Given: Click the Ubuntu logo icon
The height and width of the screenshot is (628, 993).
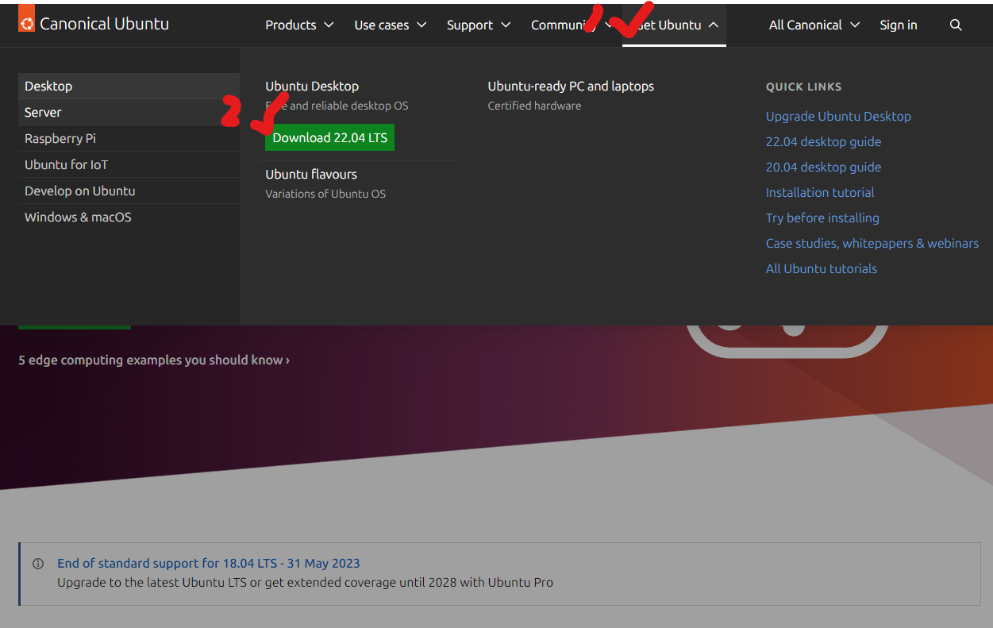Looking at the screenshot, I should pos(26,17).
